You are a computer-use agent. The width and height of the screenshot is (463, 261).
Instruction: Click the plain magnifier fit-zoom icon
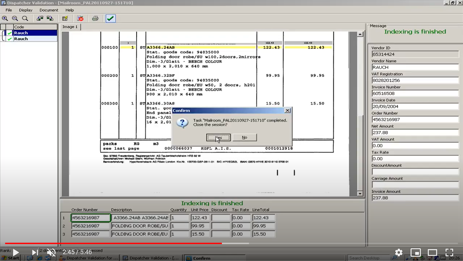(x=25, y=18)
